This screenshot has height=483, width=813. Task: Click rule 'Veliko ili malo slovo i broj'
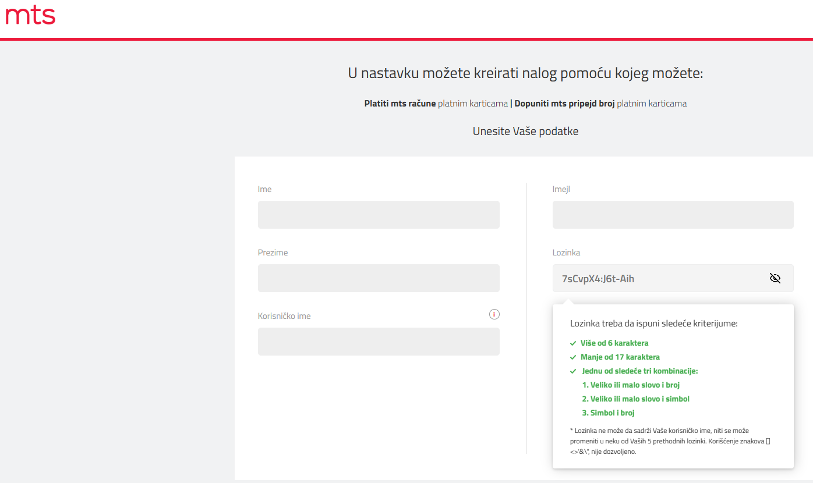(x=631, y=385)
